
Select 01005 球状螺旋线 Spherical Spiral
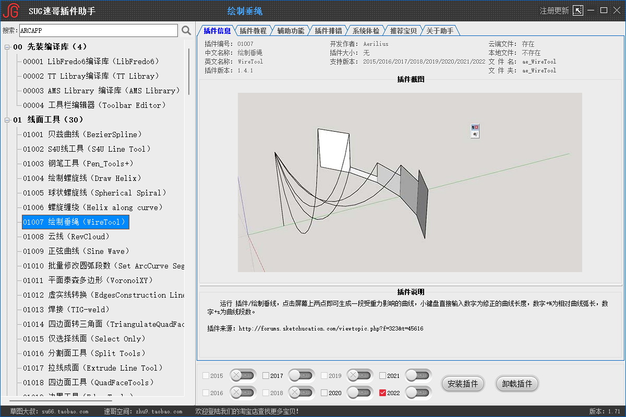[94, 193]
